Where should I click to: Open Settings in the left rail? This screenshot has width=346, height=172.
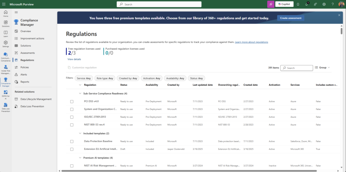6,44
